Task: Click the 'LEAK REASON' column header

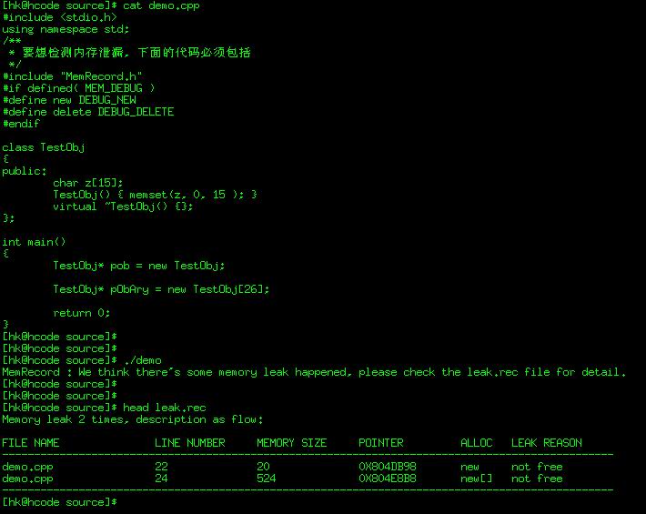Action: 546,443
